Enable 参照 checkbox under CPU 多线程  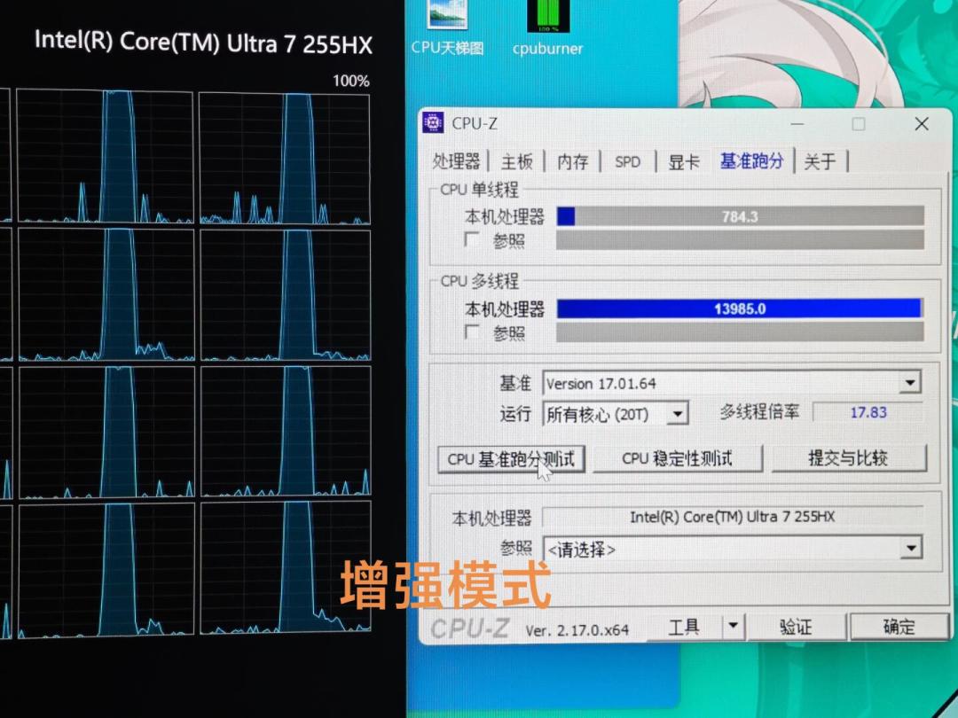471,332
